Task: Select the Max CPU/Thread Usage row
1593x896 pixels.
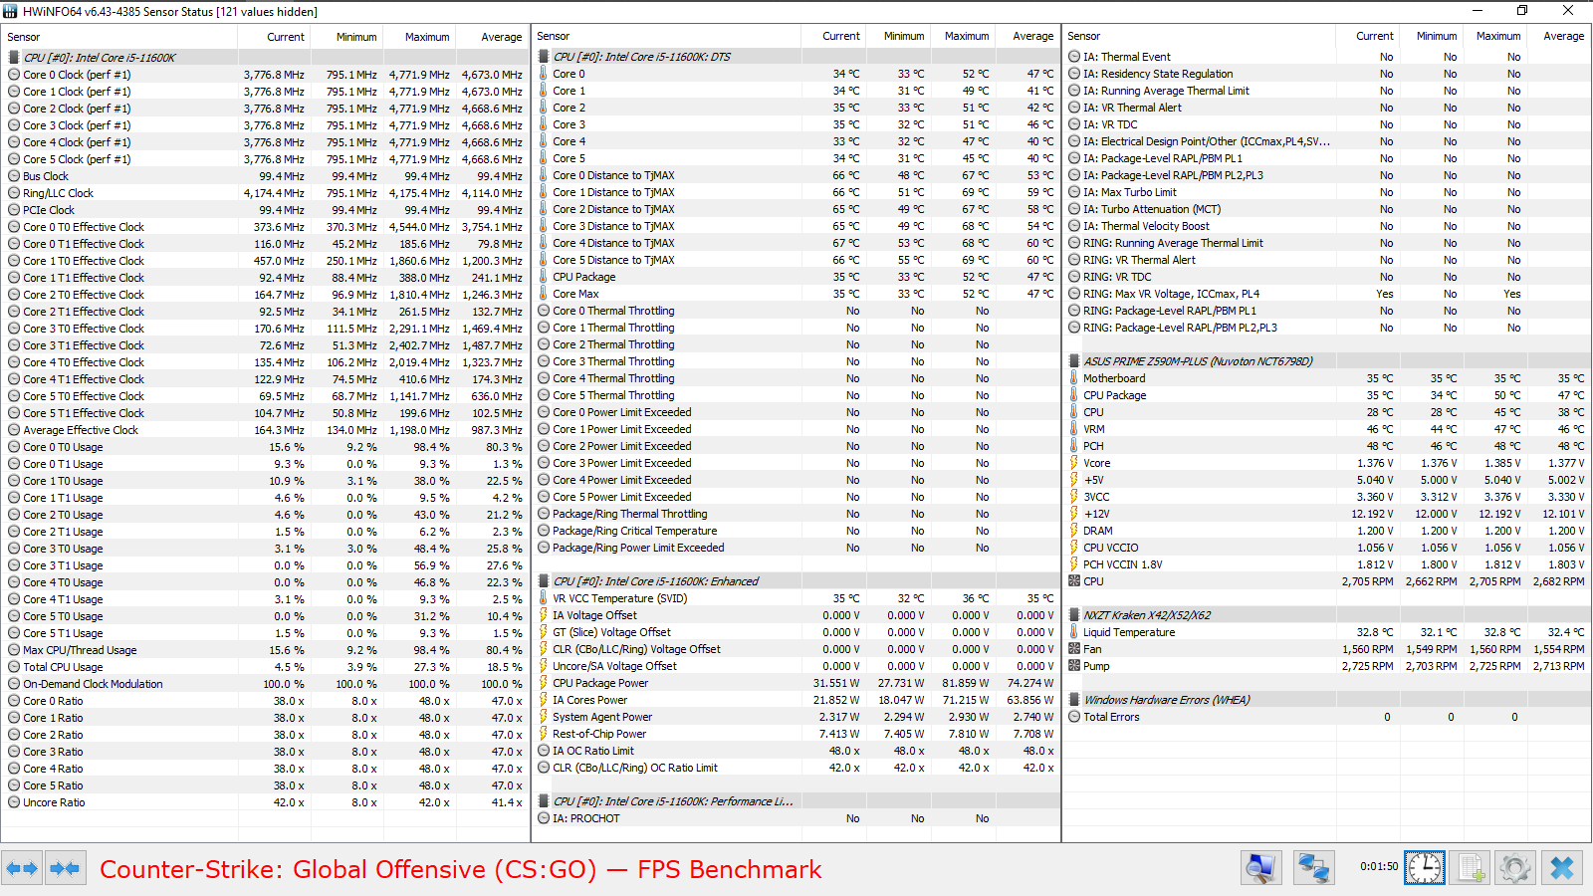Action: (x=265, y=650)
